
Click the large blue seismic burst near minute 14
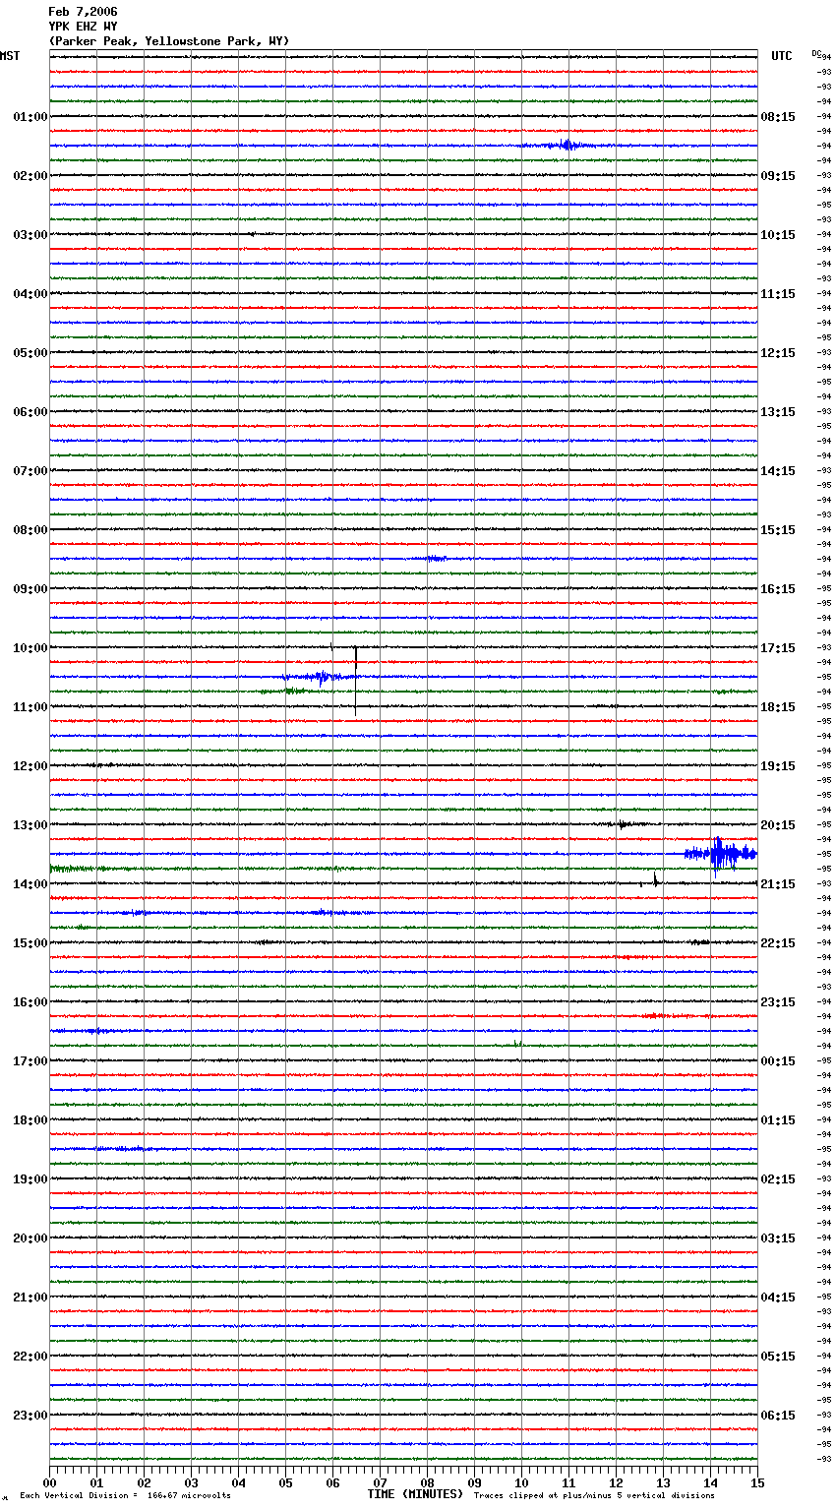(721, 854)
